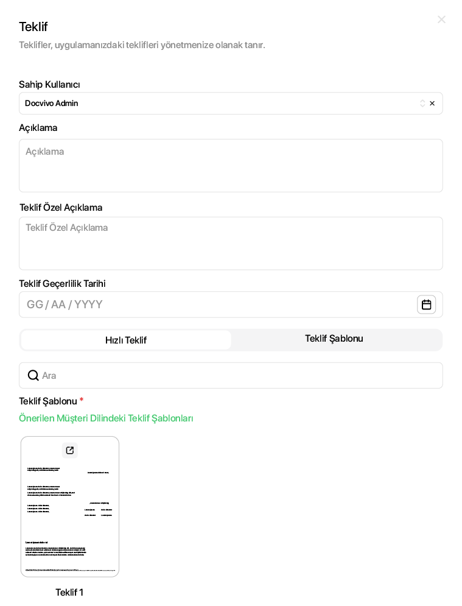
Task: Switch to the Hızlı Teklif tab
Action: click(126, 340)
